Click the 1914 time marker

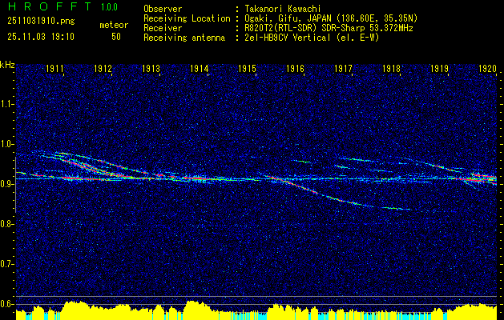click(200, 68)
